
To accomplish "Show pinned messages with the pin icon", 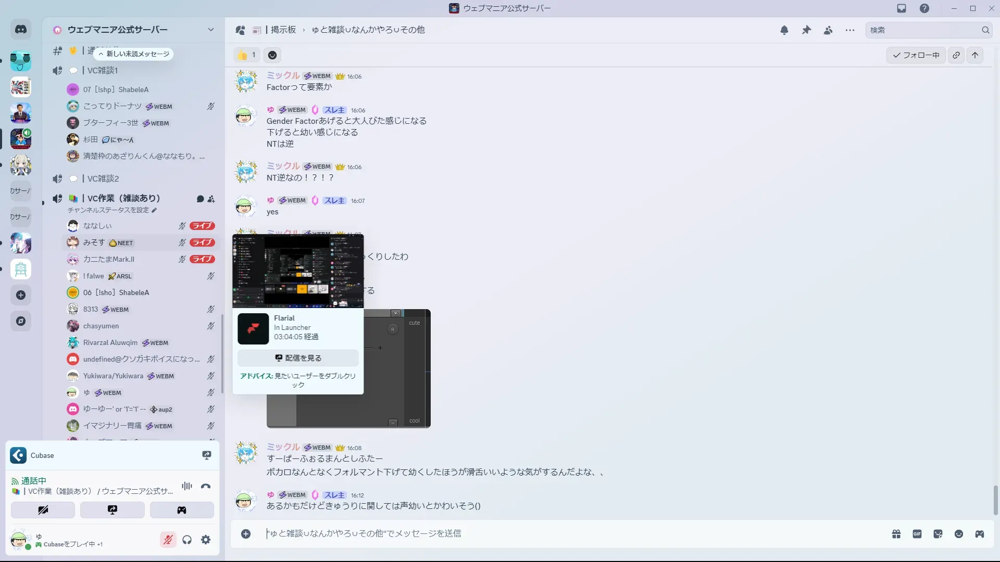I will (806, 30).
